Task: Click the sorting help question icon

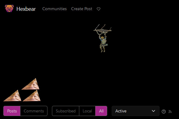Action: 164,112
